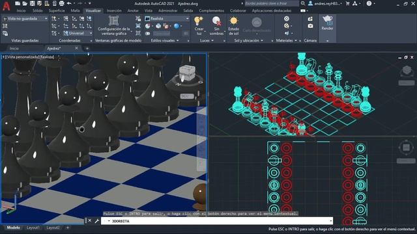417x234 pixels.
Task: Switch to the Malla ribbon tab
Action: [x=76, y=10]
